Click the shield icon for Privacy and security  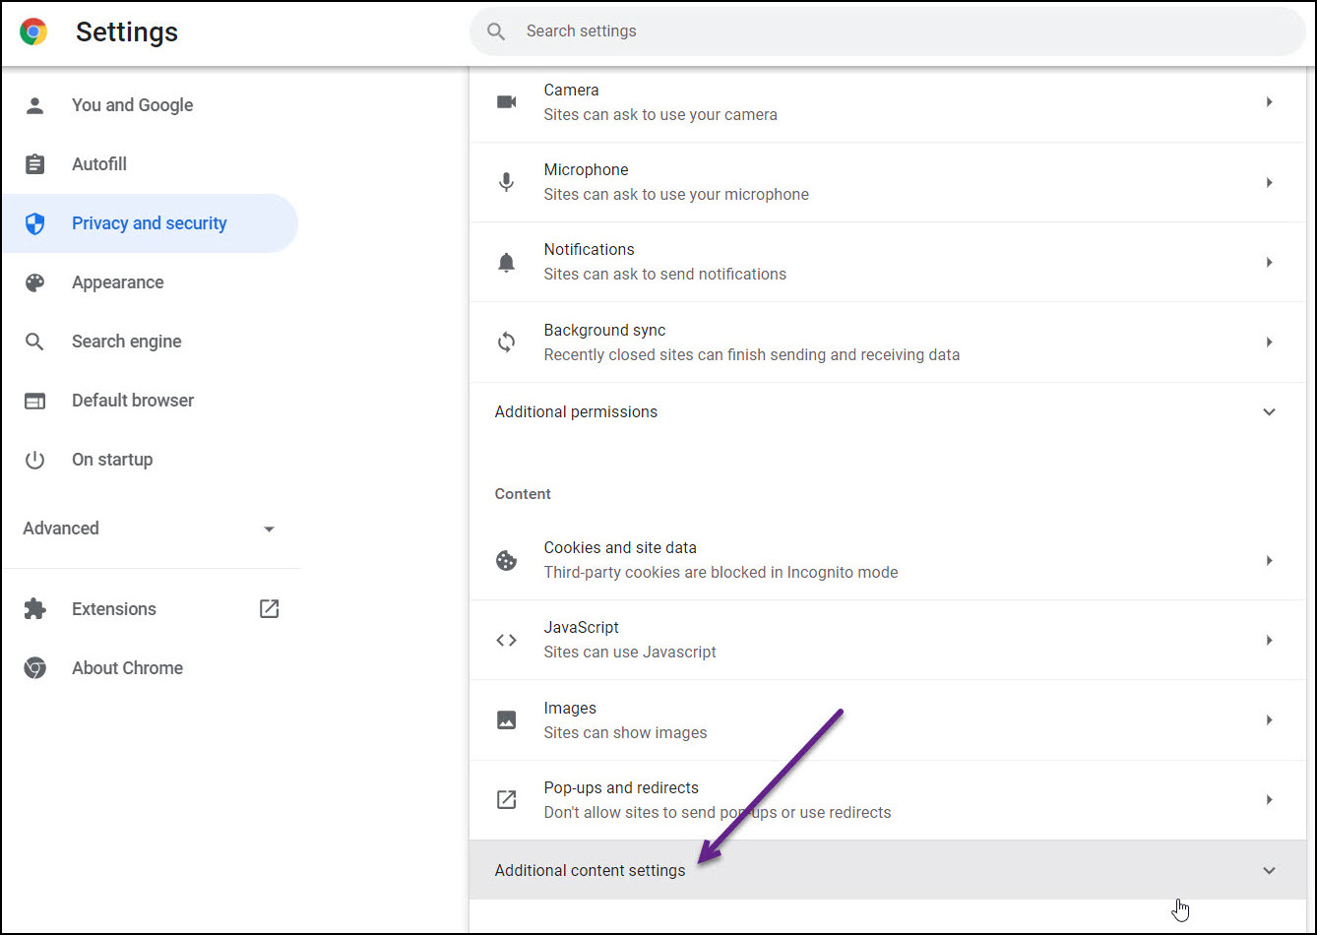click(35, 223)
